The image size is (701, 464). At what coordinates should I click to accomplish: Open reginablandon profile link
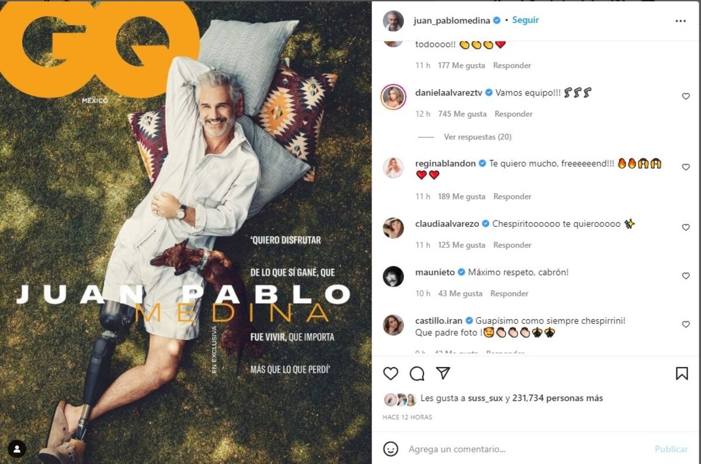coord(445,164)
